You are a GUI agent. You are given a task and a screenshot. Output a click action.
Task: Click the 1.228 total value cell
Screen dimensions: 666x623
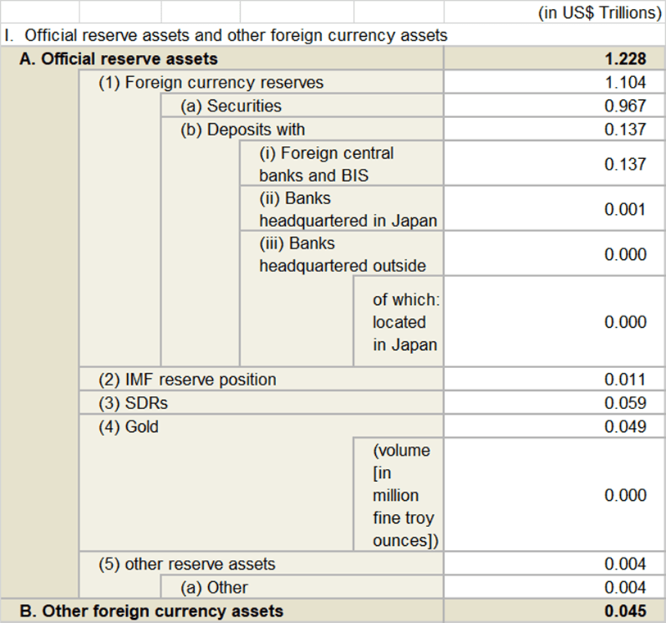pos(625,59)
